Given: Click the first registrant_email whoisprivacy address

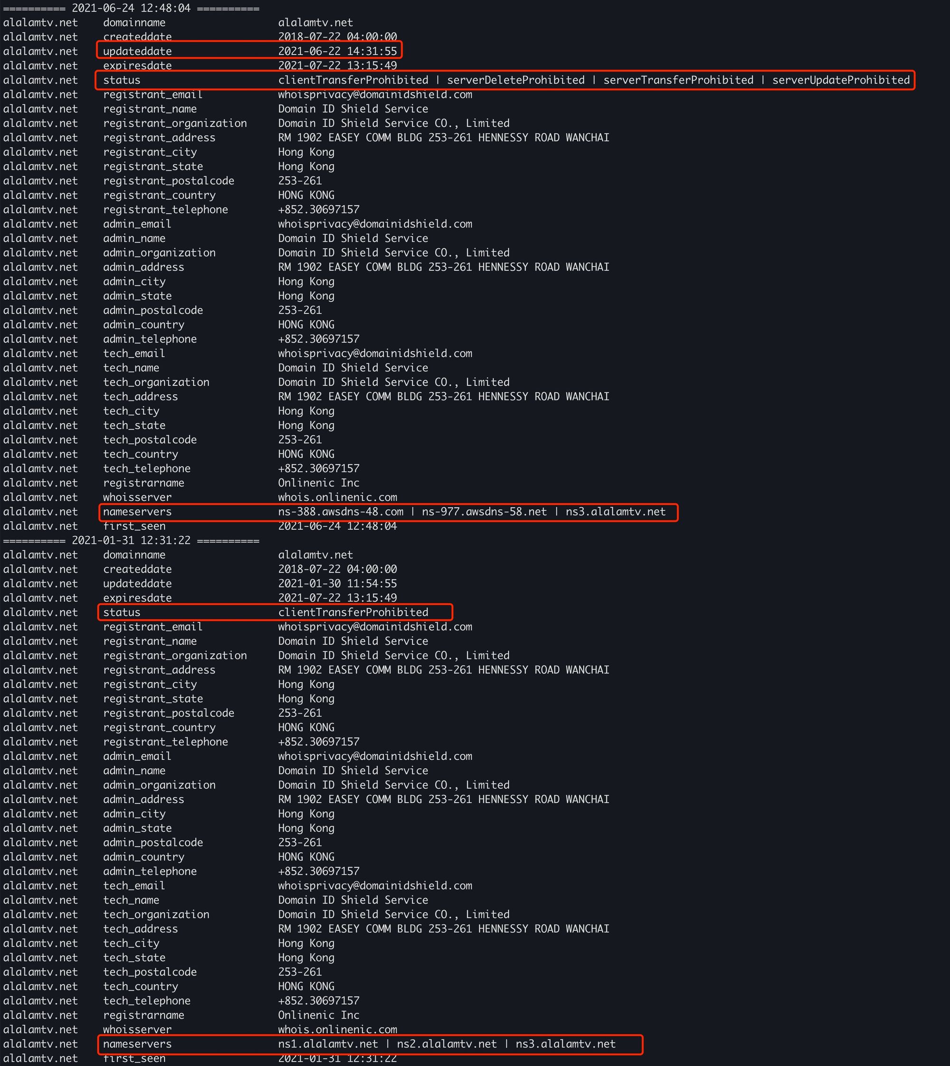Looking at the screenshot, I should point(375,95).
